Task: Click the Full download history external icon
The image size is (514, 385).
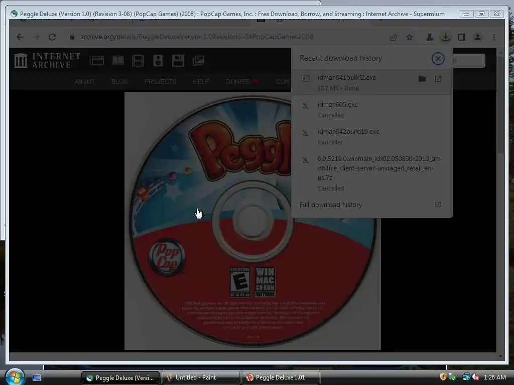Action: (x=438, y=205)
